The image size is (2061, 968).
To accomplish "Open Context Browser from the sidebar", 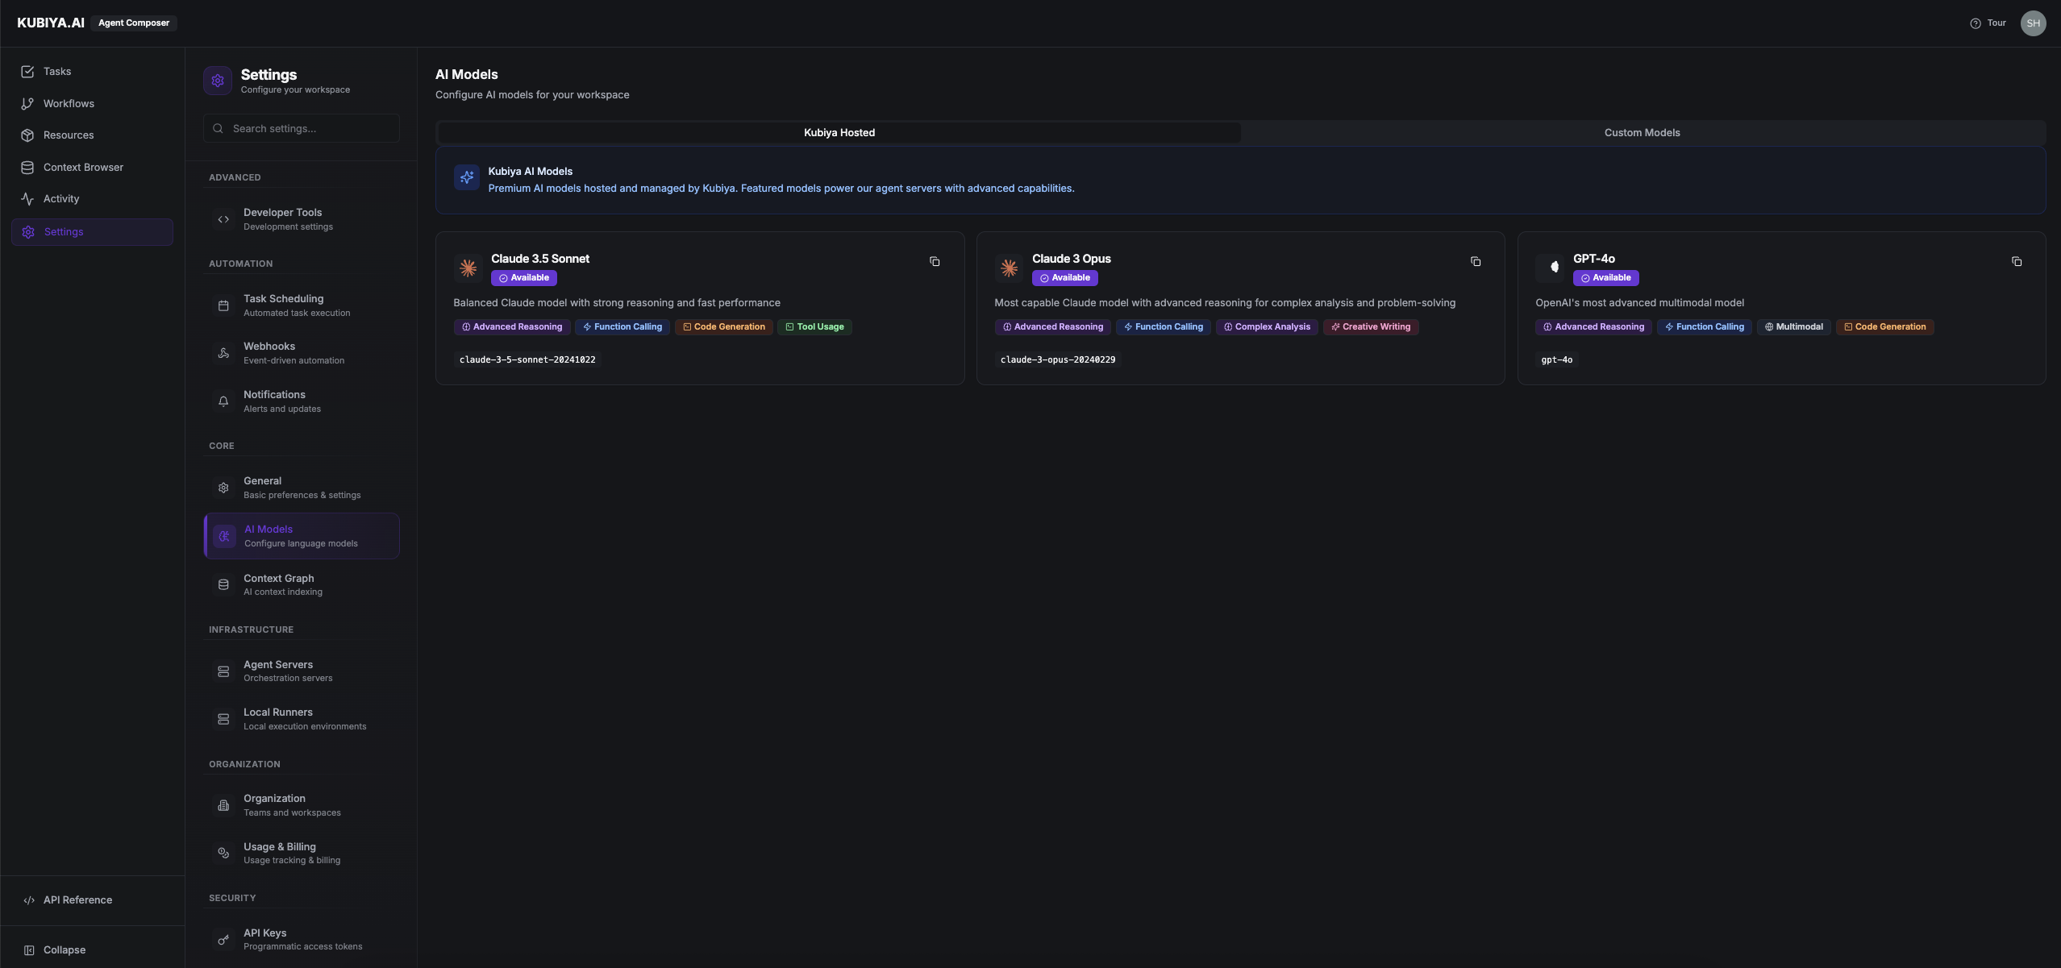I will (92, 168).
